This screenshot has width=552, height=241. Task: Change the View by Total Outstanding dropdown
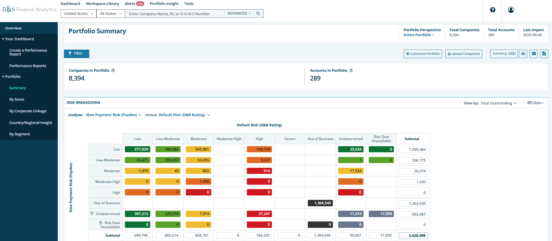[498, 103]
